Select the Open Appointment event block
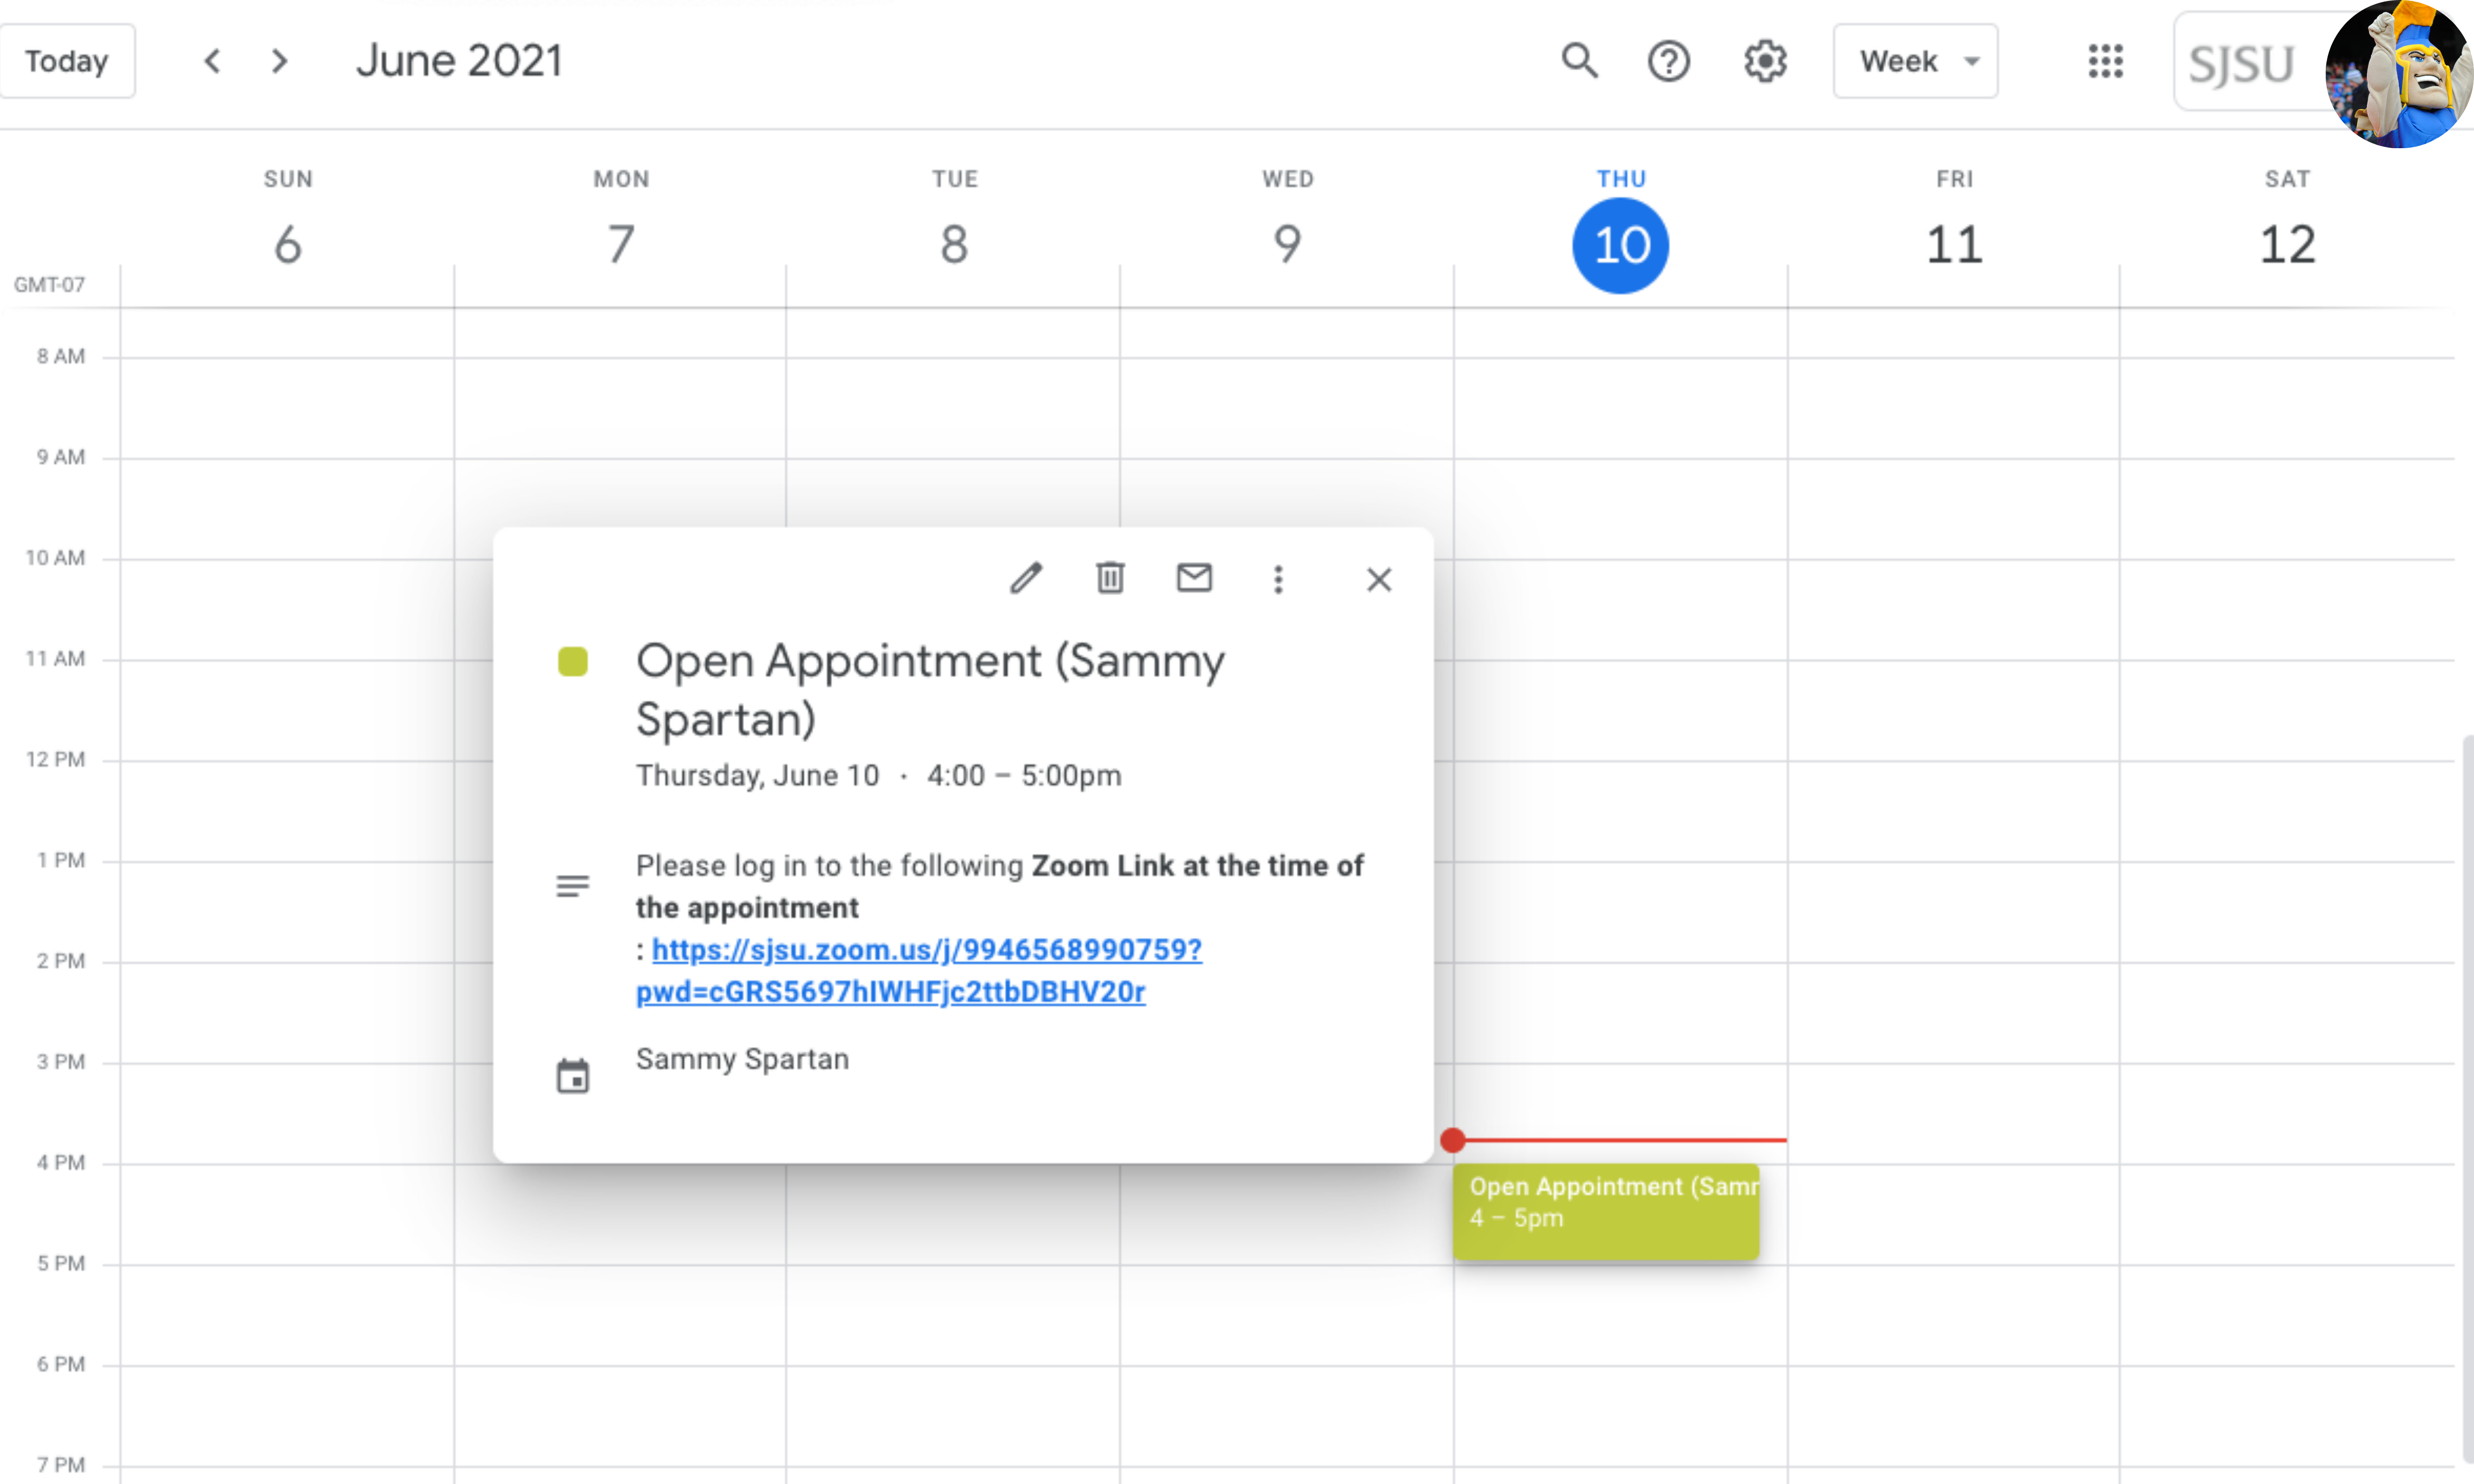This screenshot has height=1484, width=2474. tap(1605, 1211)
